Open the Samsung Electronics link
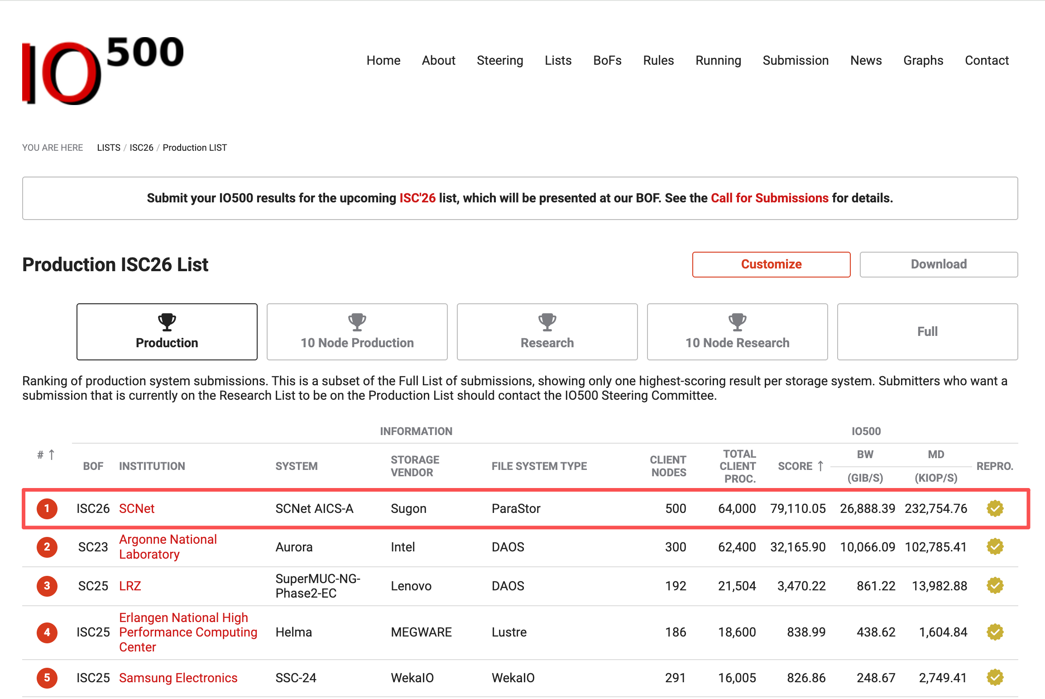Screen dimensions: 1045x699 178,678
